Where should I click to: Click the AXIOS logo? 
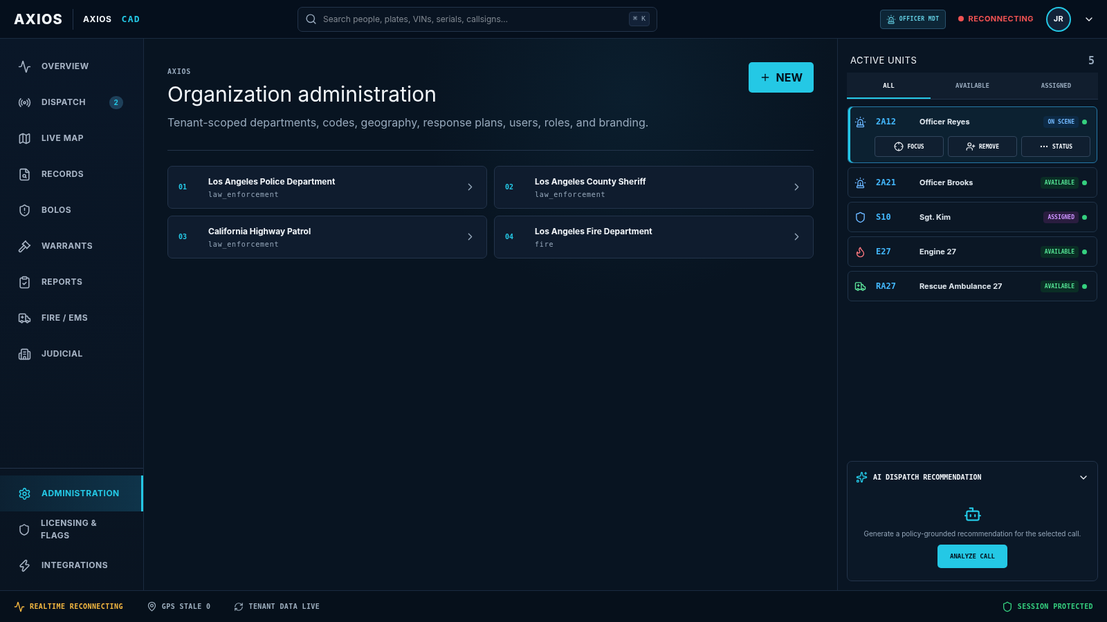pos(38,19)
